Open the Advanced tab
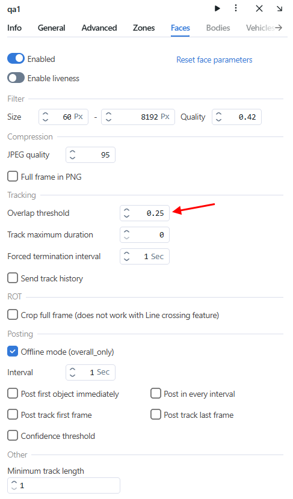Screen dimensions: 293x499 99,28
